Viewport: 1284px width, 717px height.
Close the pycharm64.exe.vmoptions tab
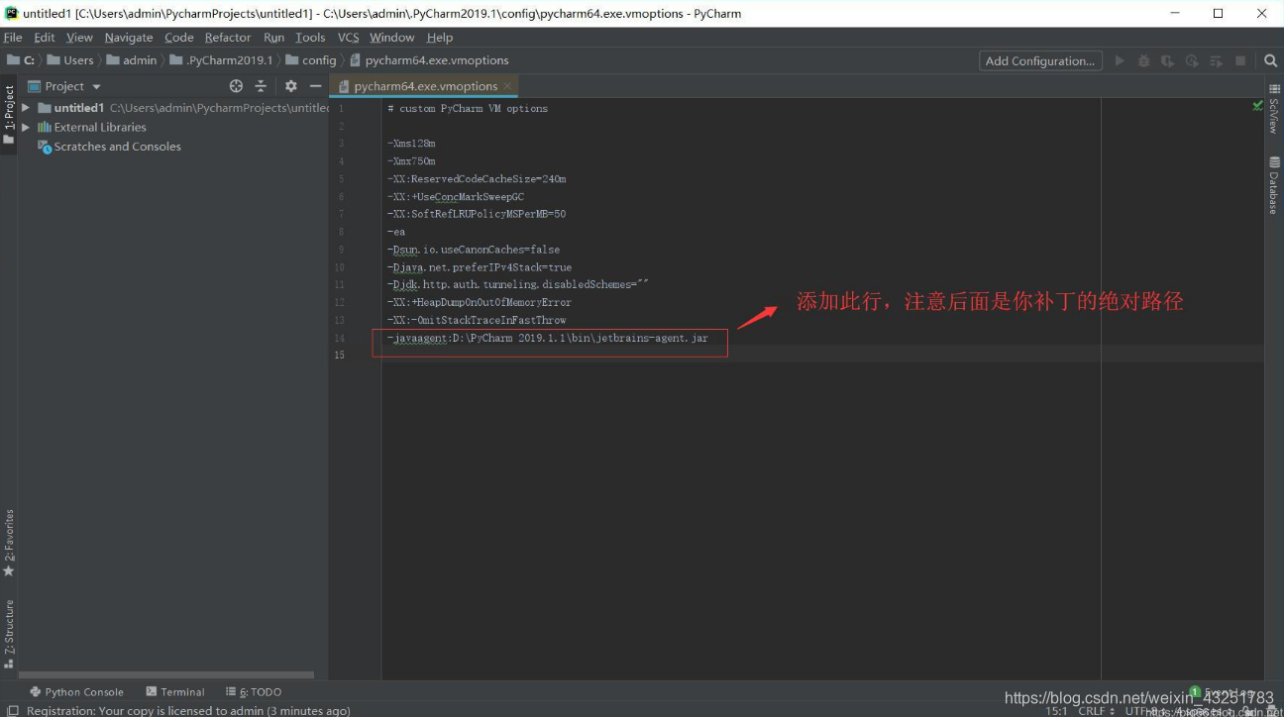click(x=507, y=86)
